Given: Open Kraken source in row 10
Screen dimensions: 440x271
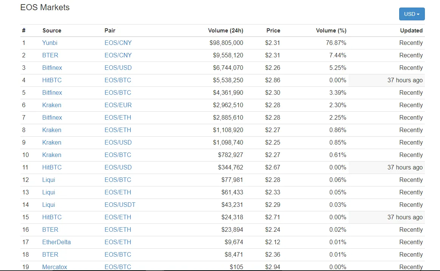Looking at the screenshot, I should pos(52,155).
